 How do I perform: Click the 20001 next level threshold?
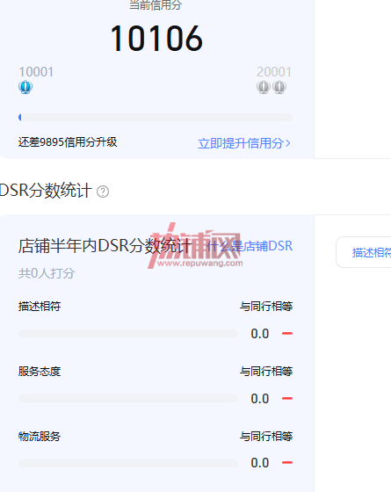(x=274, y=72)
